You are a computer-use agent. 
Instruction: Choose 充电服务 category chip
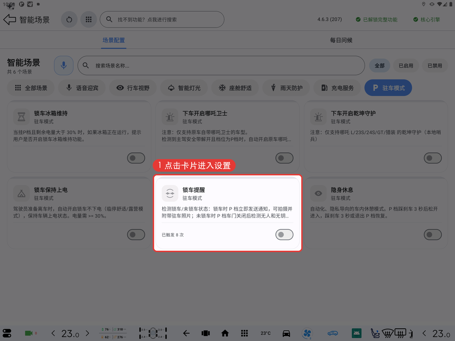click(x=337, y=88)
